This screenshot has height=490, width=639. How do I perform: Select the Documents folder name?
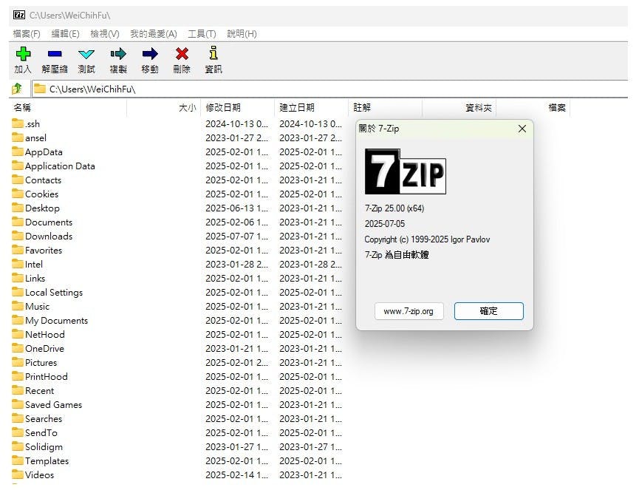pos(49,222)
